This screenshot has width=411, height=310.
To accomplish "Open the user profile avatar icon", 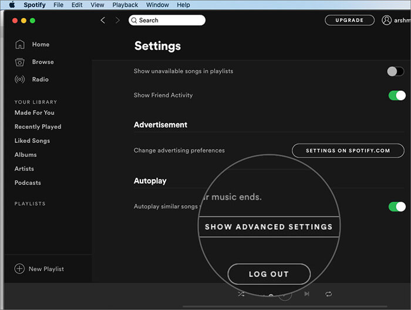I will [386, 20].
